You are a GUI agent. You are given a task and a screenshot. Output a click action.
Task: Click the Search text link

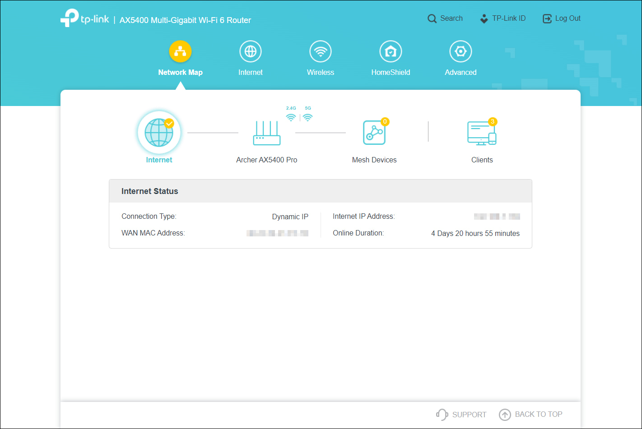coord(451,18)
